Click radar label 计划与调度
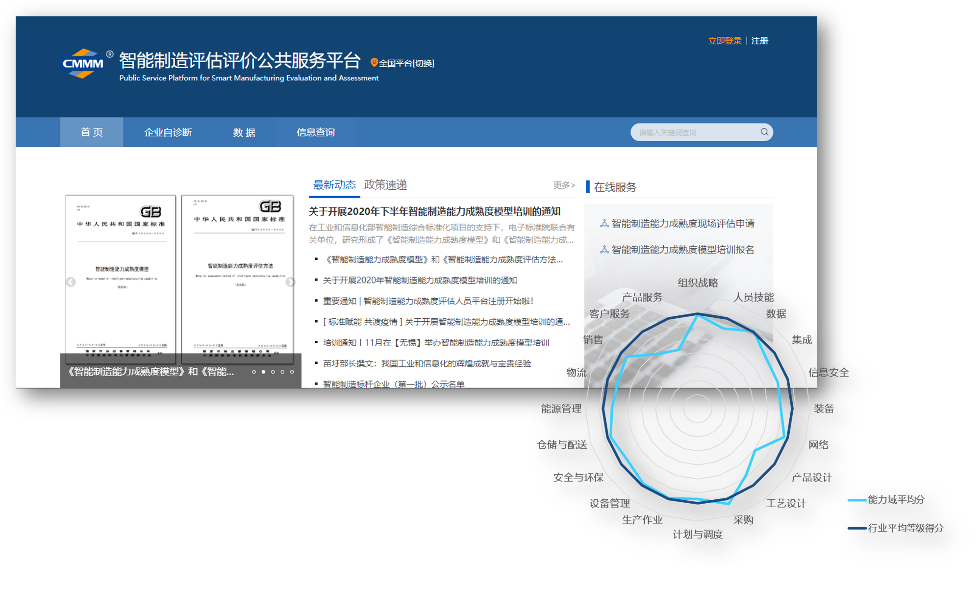The width and height of the screenshot is (980, 589). [698, 535]
